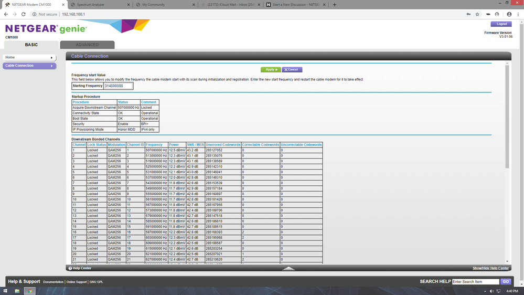Click the 12.5 dBmV power cell
This screenshot has height=295, width=524.
coord(177,151)
